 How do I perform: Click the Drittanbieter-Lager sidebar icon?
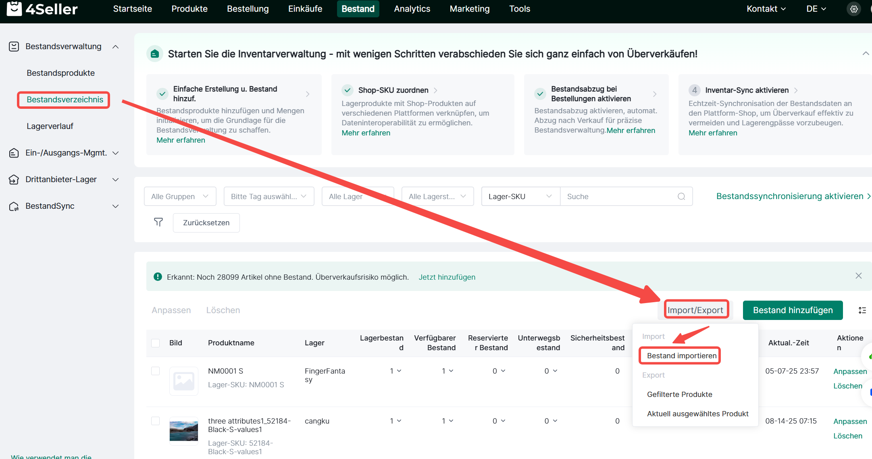(x=14, y=179)
